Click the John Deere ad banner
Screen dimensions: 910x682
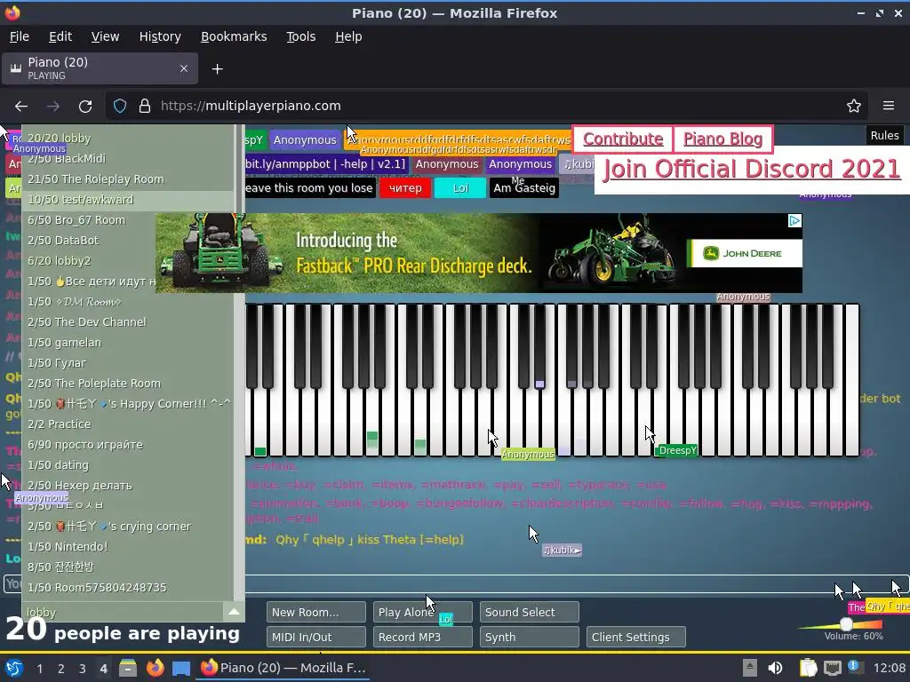pos(479,253)
